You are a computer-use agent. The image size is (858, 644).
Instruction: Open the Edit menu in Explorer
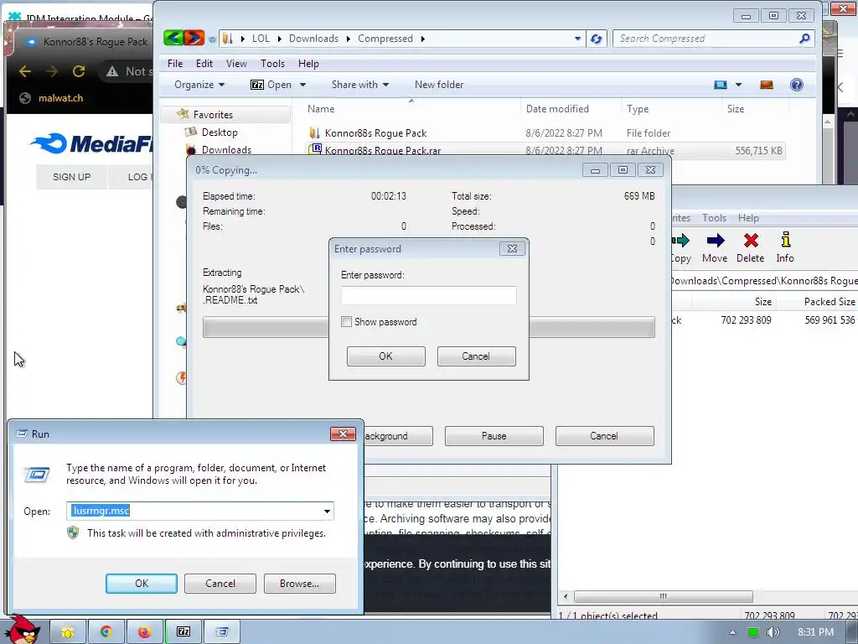coord(204,64)
